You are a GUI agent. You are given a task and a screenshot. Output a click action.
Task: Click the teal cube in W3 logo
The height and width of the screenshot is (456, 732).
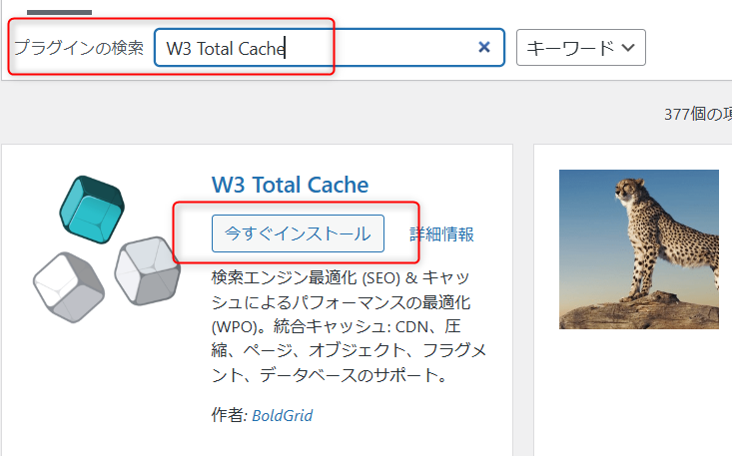click(90, 209)
